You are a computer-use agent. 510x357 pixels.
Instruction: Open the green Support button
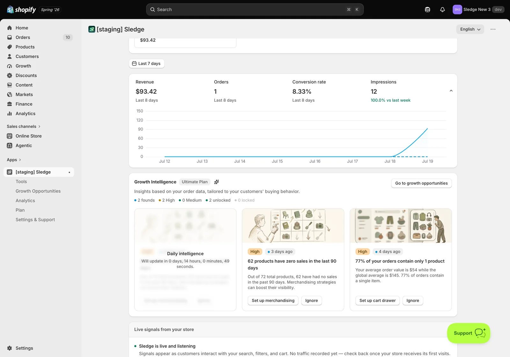[x=469, y=333]
